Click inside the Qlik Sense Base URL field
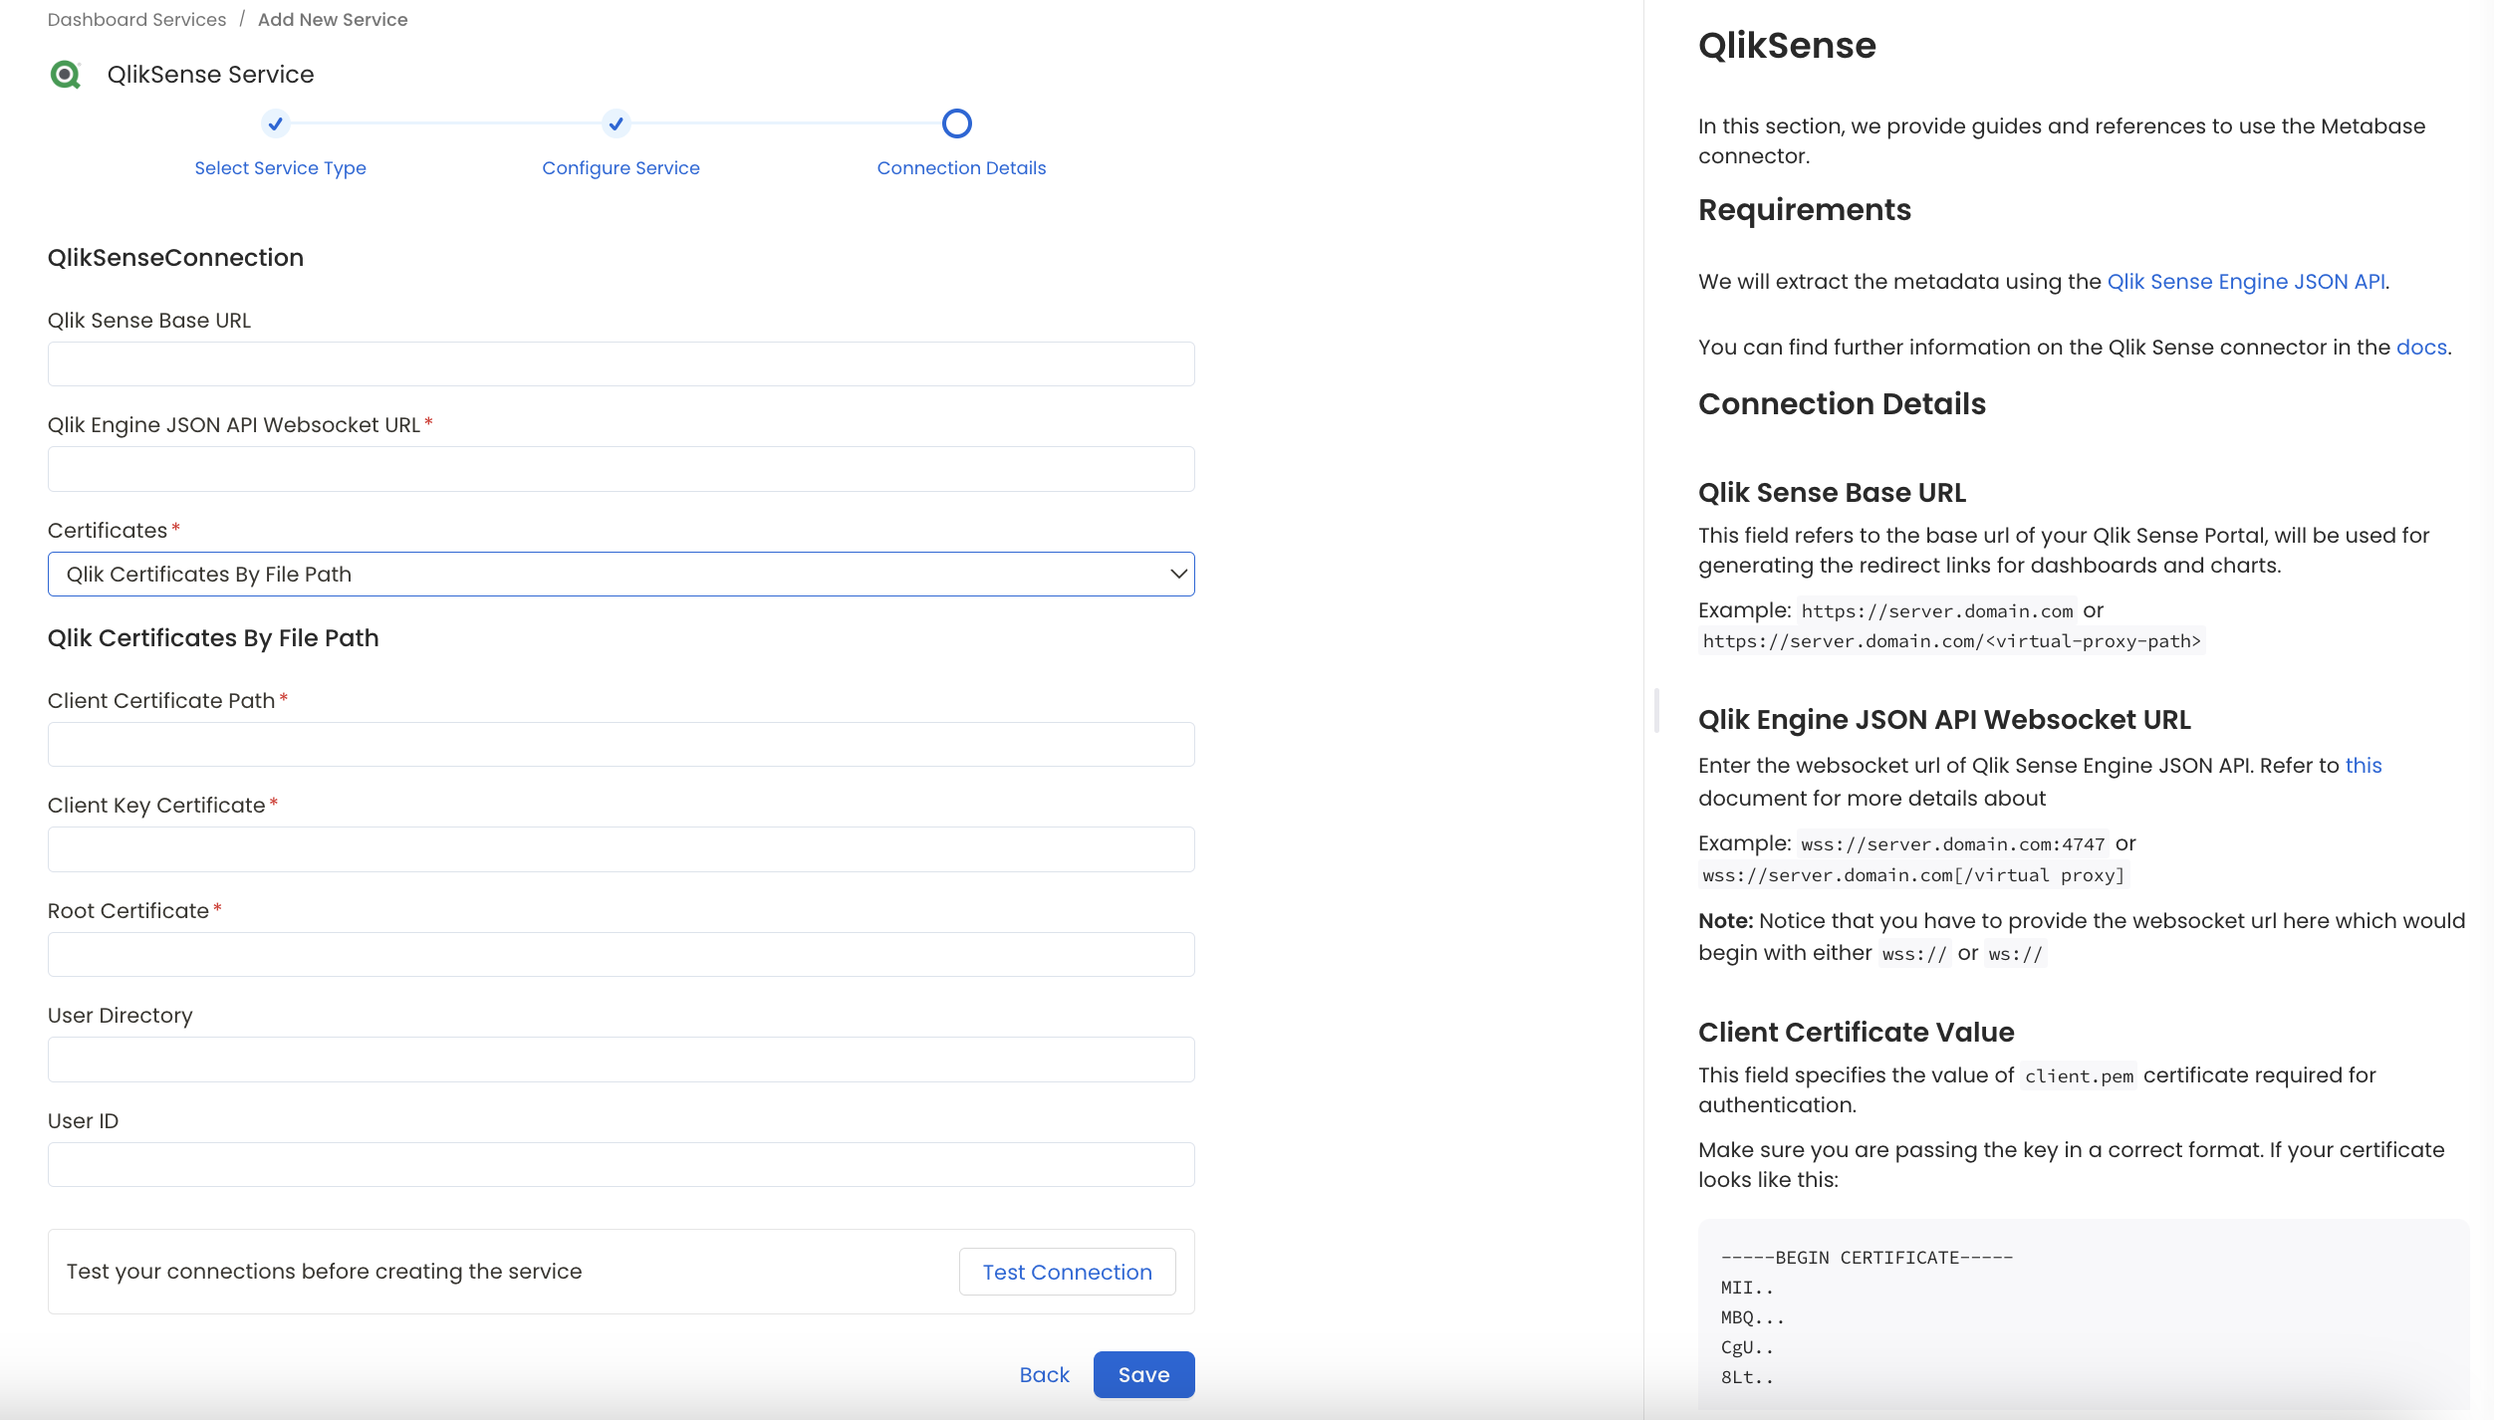Screen dimensions: 2494x1420 pyautogui.click(x=621, y=363)
